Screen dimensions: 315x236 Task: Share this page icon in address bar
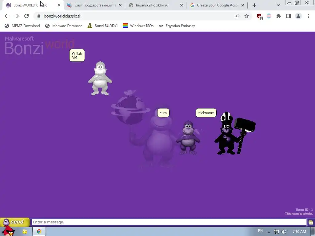pyautogui.click(x=237, y=16)
